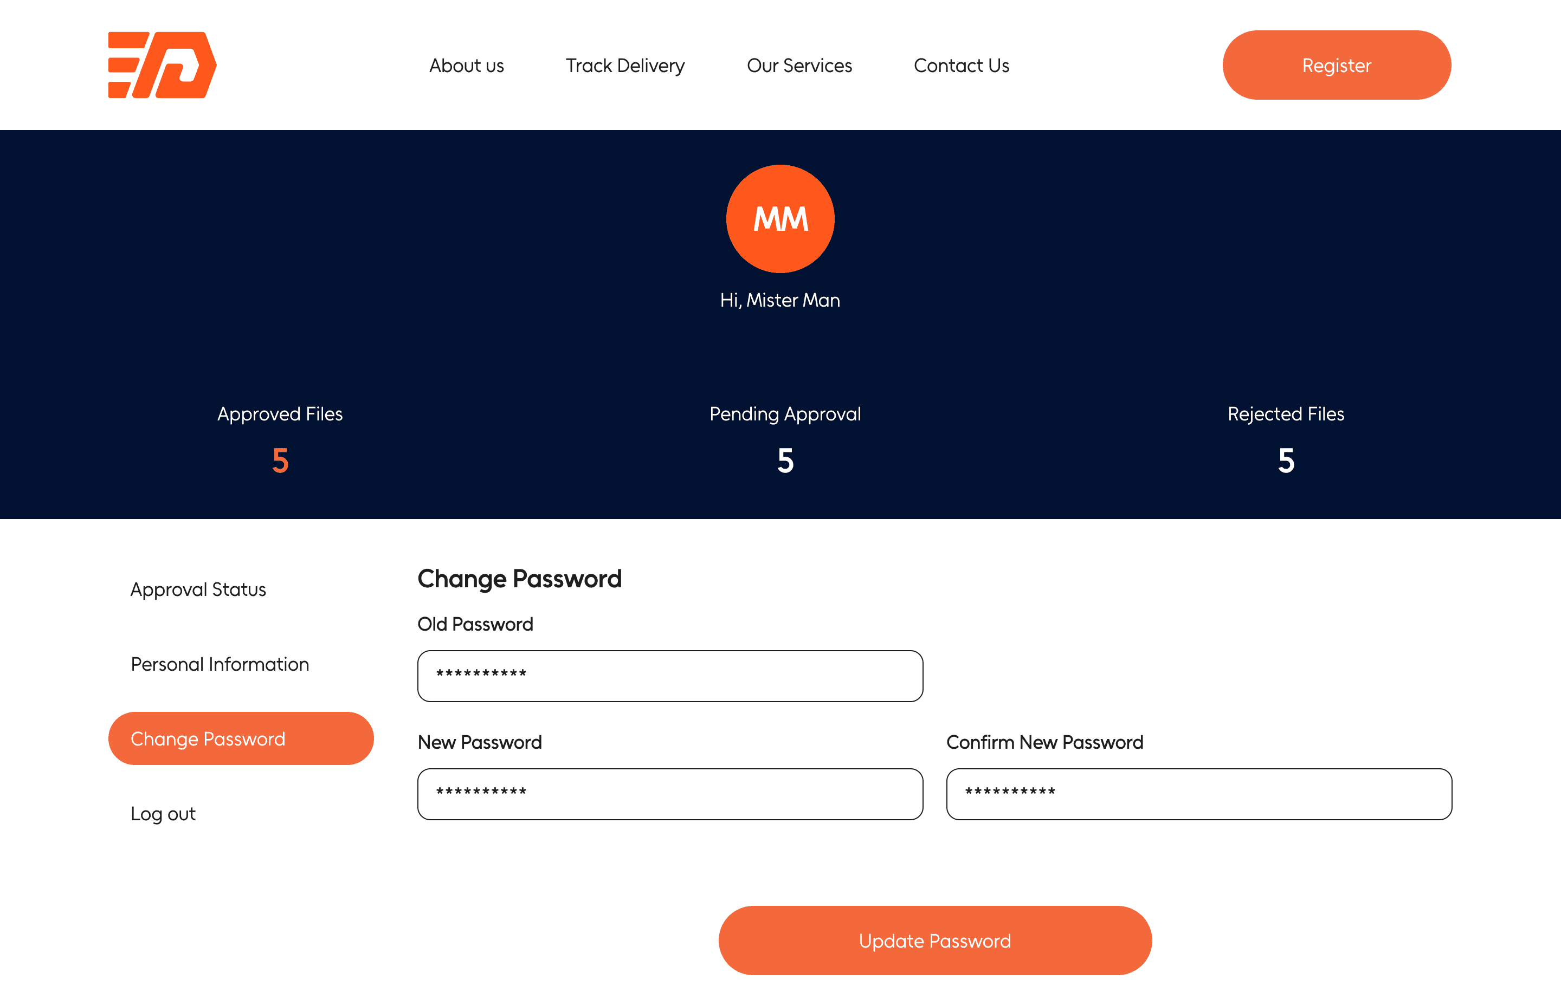Click the Hi, Mister Man greeting

tap(780, 300)
